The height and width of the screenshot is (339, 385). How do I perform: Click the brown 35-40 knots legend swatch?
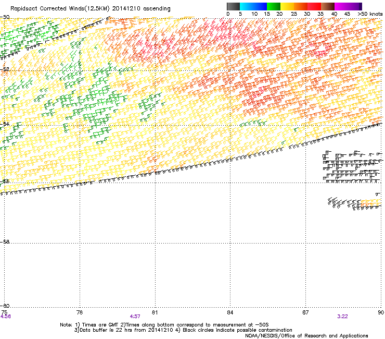(x=328, y=6)
